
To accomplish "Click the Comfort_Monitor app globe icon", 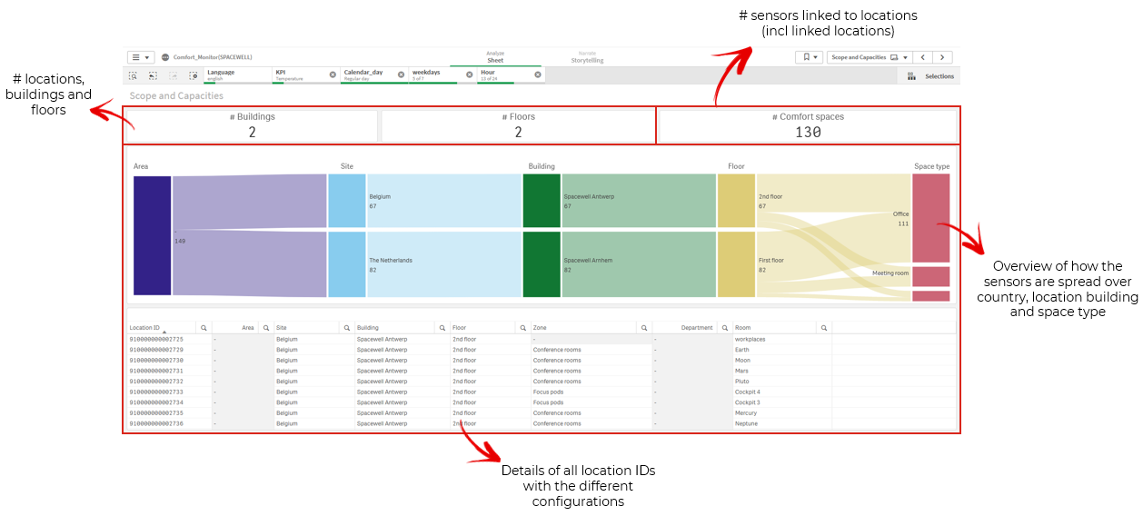I will [x=165, y=57].
